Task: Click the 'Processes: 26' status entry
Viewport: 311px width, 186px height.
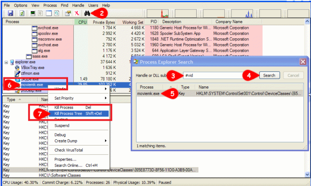Action: (98, 182)
